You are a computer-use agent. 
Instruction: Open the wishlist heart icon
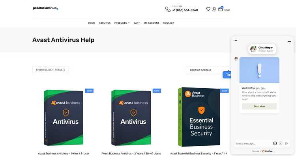coord(208,9)
